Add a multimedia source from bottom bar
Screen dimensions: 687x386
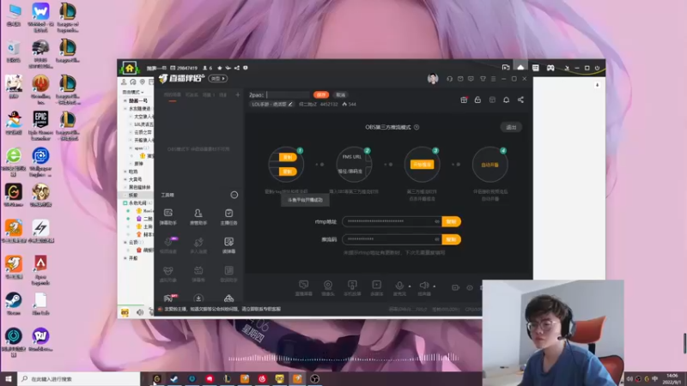pos(376,288)
